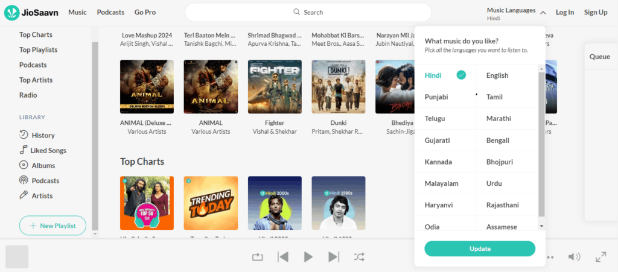Open the player more options dots

coord(550,258)
